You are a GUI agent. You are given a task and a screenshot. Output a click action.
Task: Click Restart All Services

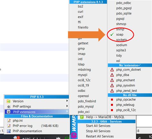pyautogui.click(x=100, y=136)
